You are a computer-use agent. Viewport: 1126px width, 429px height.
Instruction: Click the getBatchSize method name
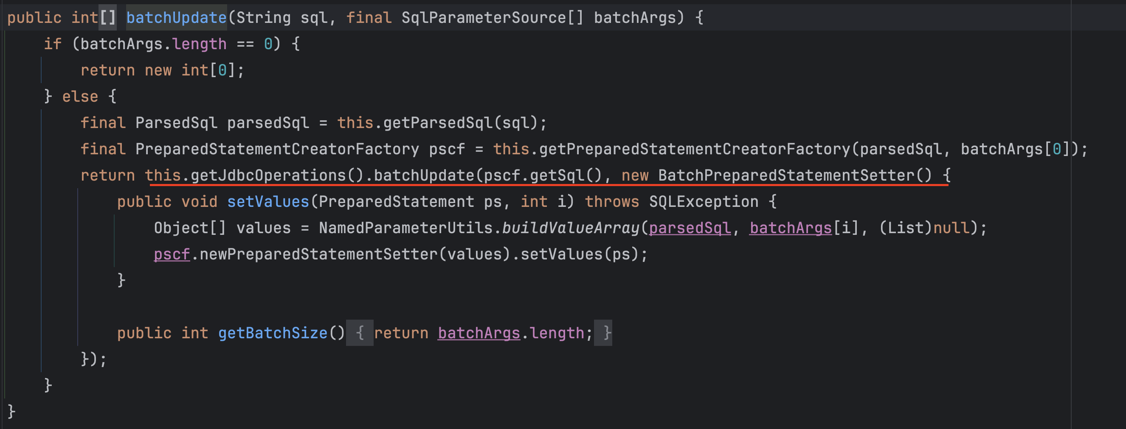273,333
